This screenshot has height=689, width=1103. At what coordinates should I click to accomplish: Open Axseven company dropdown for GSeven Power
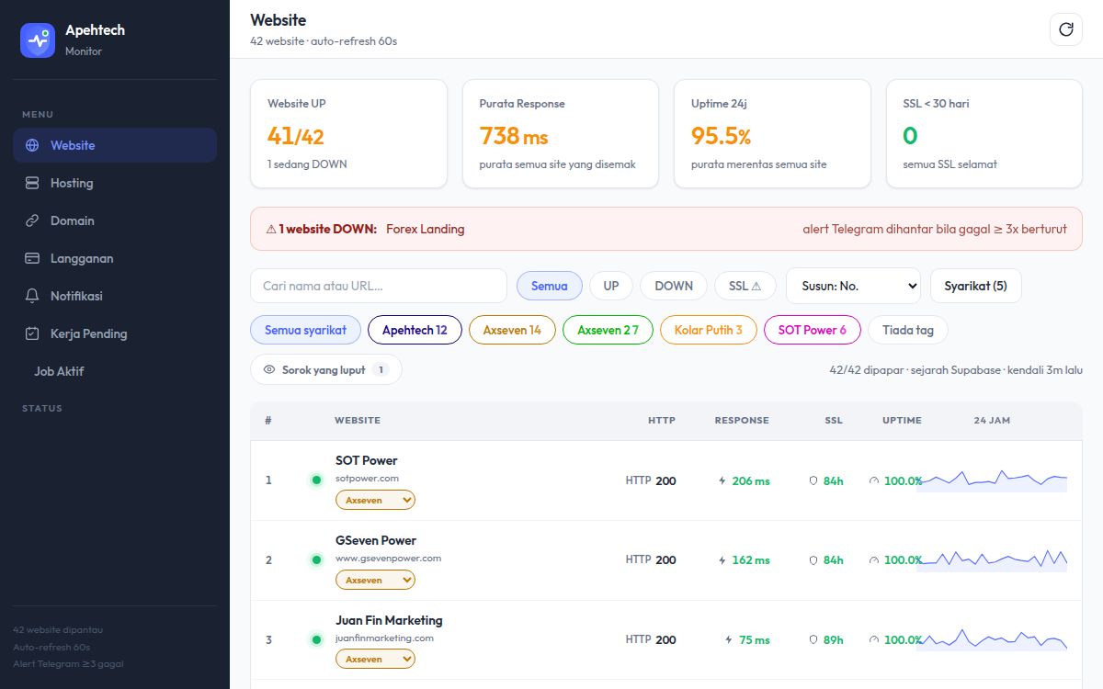point(375,580)
